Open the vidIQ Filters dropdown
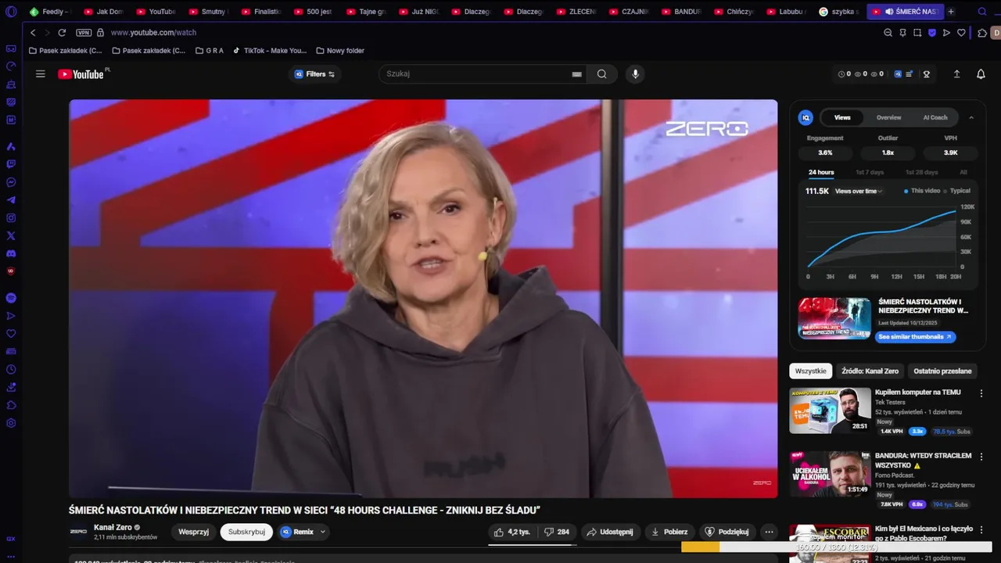This screenshot has width=1001, height=563. tap(314, 74)
